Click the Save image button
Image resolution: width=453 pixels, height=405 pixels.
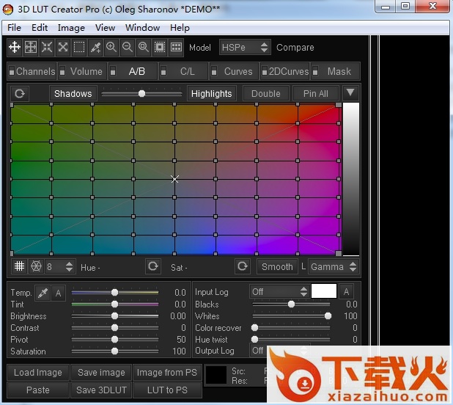click(x=101, y=372)
